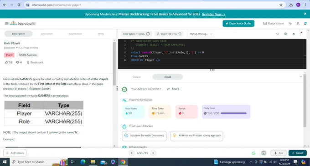Click the browser address bar

coord(154,5)
